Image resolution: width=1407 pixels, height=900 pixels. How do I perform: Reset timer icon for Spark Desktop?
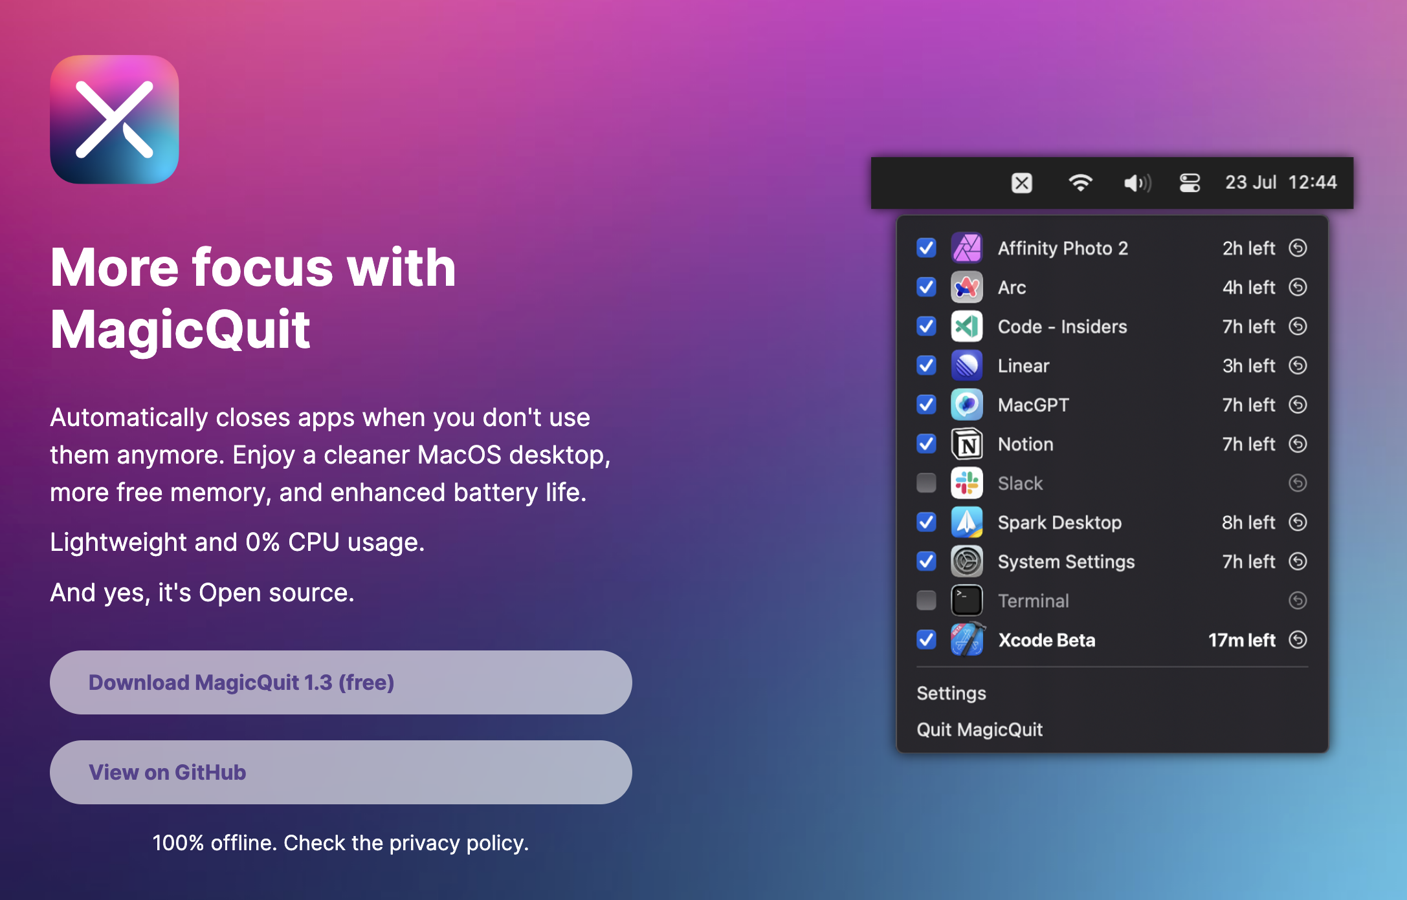click(x=1298, y=522)
